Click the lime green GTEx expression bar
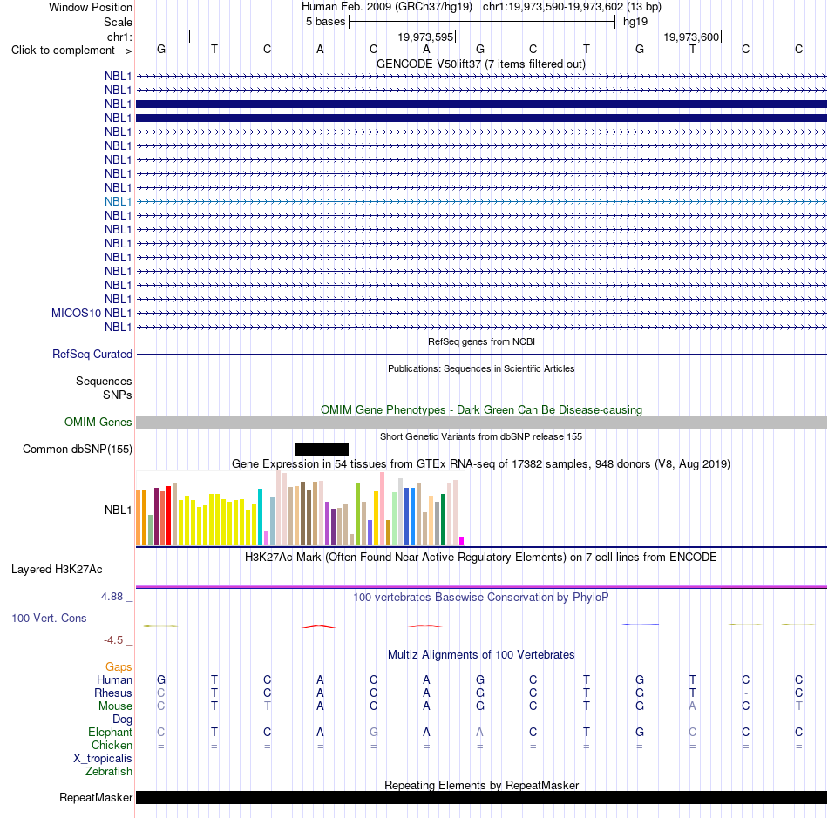The height and width of the screenshot is (818, 828). [x=357, y=514]
